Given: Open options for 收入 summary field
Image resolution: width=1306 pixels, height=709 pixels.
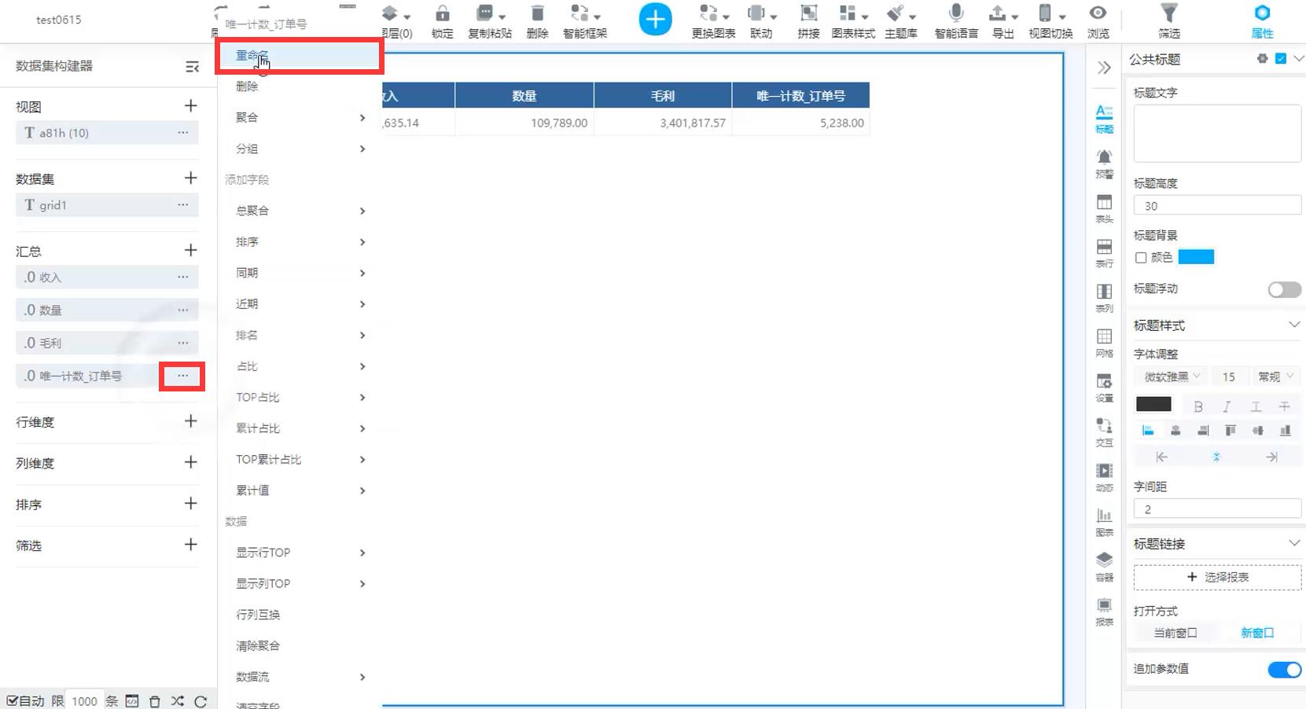Looking at the screenshot, I should pyautogui.click(x=182, y=277).
